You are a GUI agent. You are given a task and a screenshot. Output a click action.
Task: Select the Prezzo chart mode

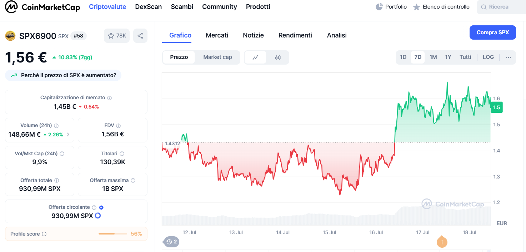click(x=179, y=57)
